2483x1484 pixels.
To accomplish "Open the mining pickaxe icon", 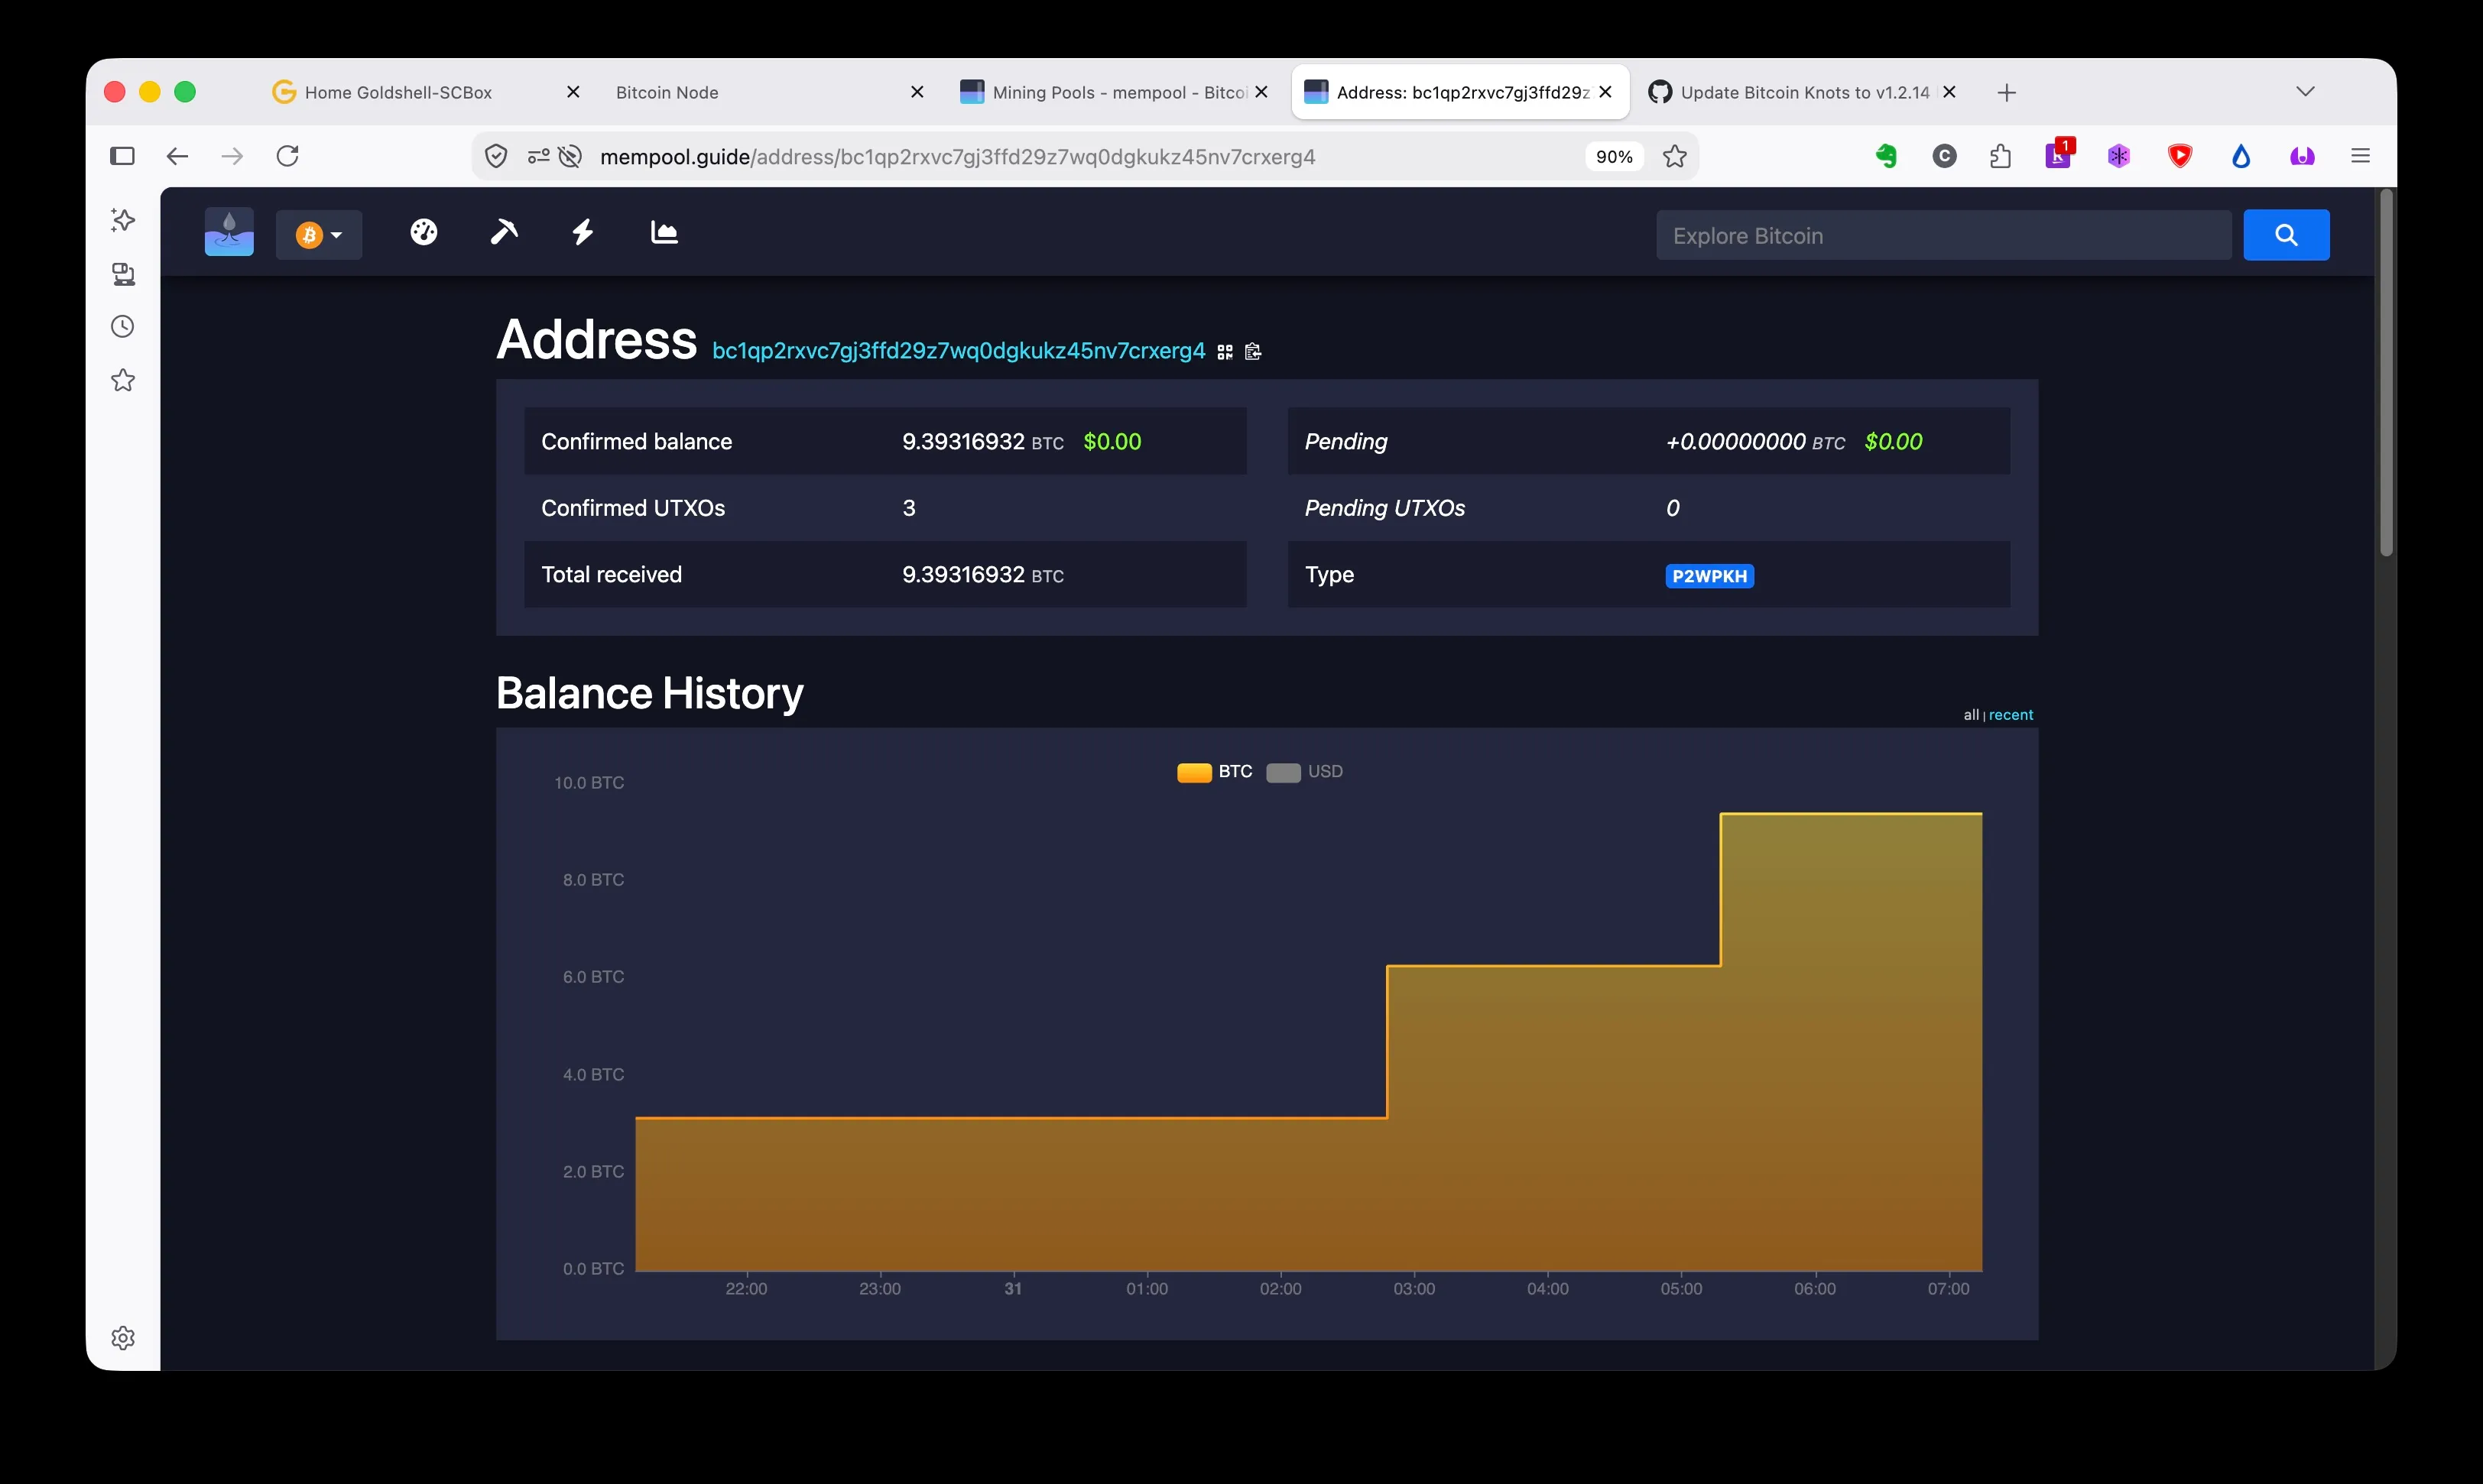I will pyautogui.click(x=505, y=233).
